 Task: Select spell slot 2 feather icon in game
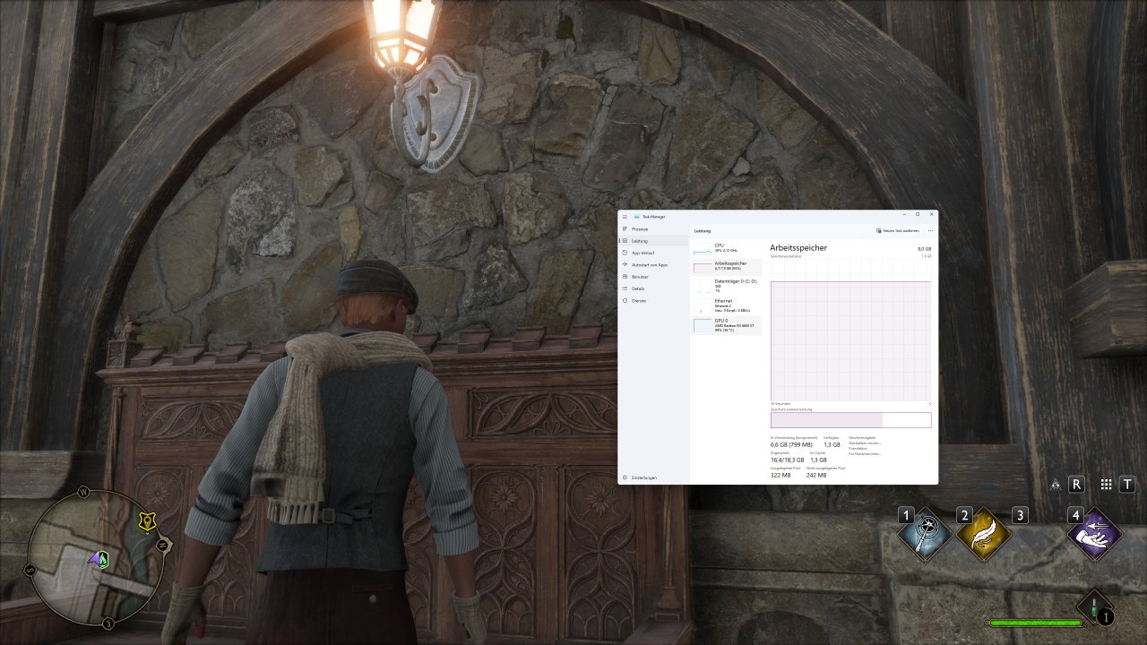pos(983,536)
